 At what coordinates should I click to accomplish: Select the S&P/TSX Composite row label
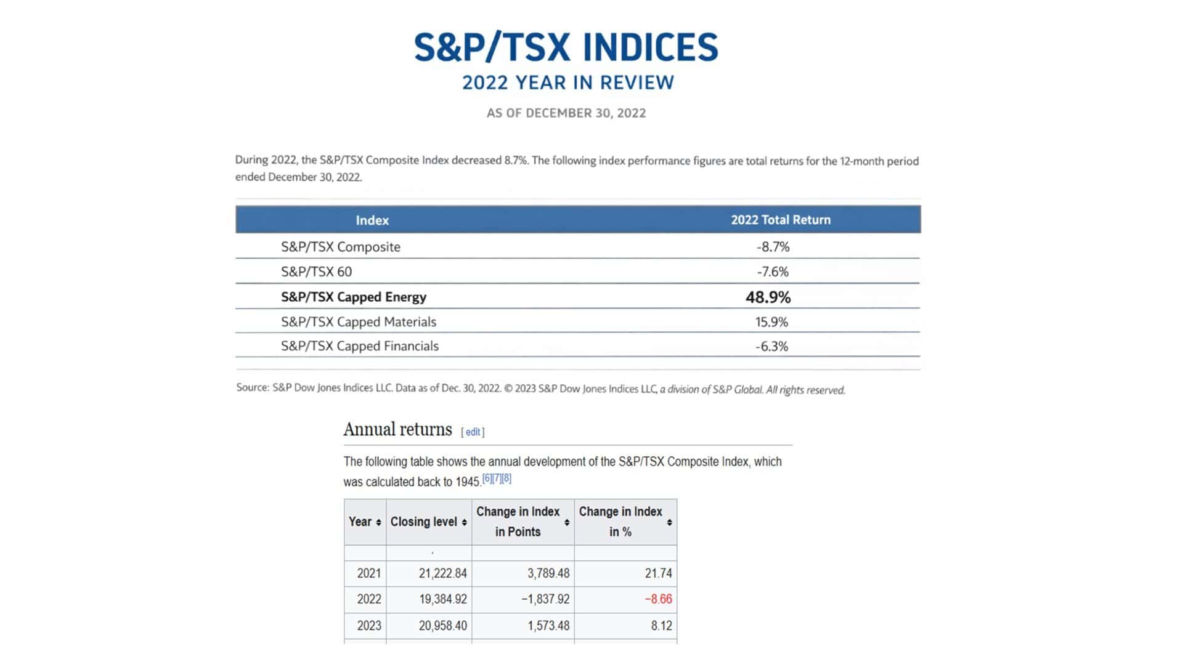341,247
